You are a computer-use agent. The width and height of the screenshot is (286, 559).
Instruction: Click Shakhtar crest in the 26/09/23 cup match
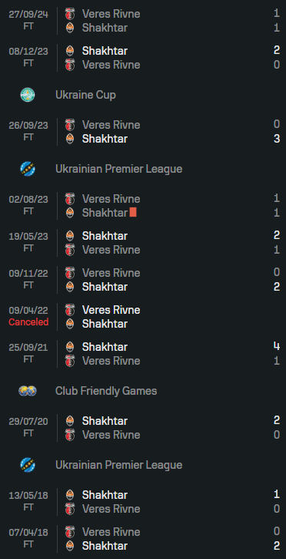click(x=70, y=139)
